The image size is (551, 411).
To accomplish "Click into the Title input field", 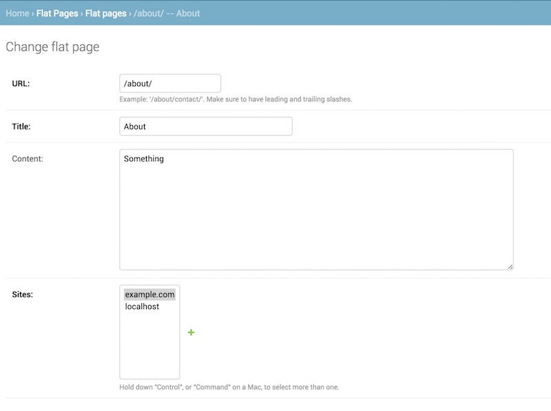I will 205,127.
